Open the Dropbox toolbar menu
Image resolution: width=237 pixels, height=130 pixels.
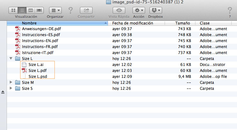tap(156, 10)
